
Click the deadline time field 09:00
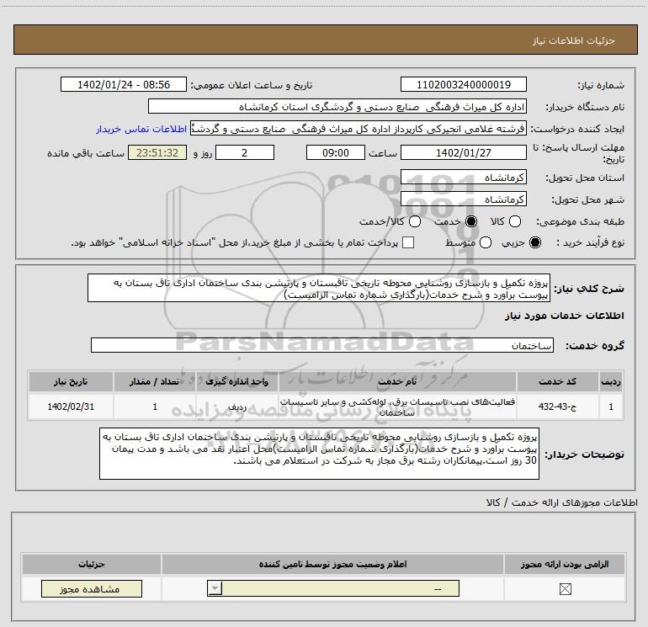(x=336, y=152)
